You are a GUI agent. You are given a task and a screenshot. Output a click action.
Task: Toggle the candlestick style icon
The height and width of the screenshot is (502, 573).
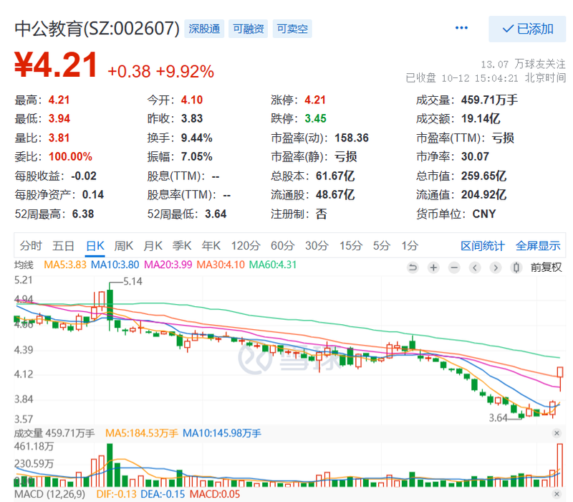pyautogui.click(x=516, y=267)
